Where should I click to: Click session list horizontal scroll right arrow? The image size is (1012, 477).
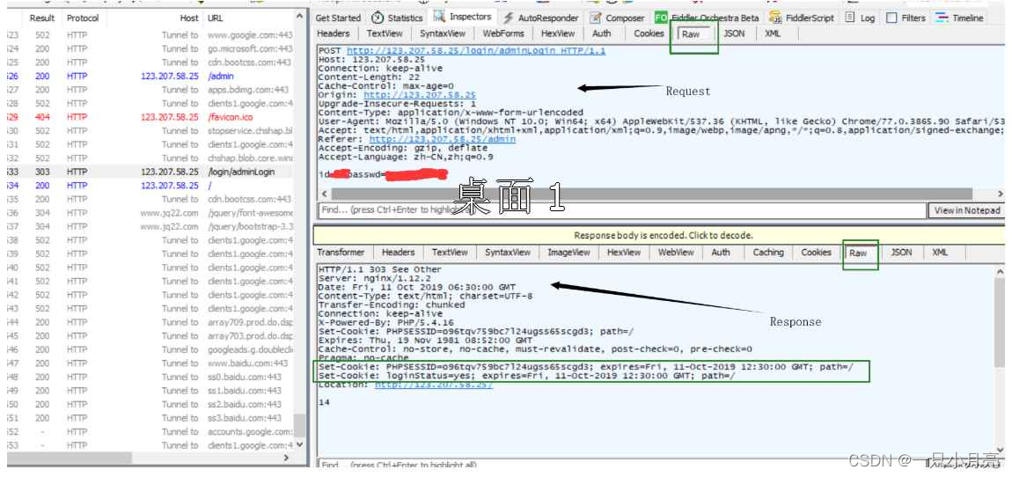click(x=287, y=458)
